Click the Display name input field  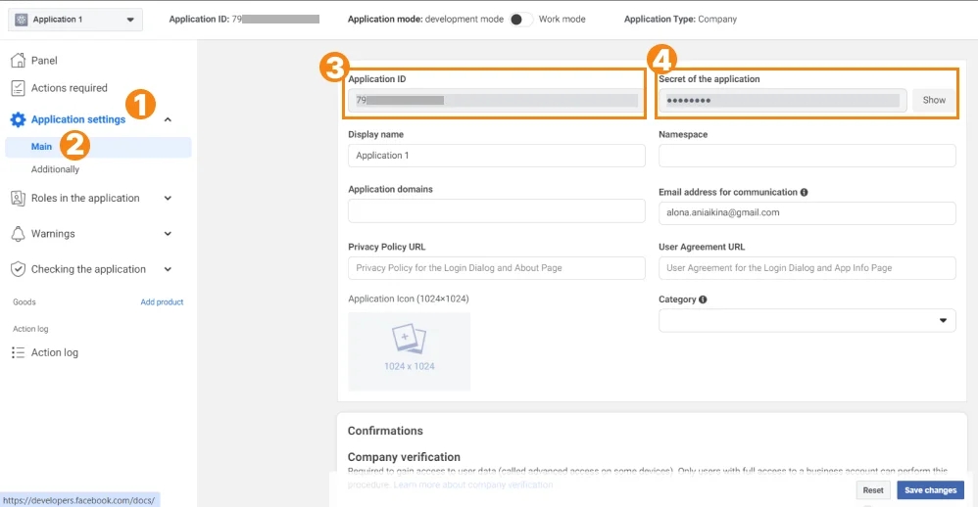pos(497,156)
